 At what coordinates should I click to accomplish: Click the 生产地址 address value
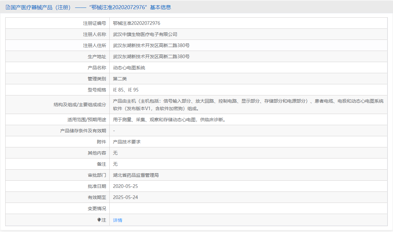151,57
